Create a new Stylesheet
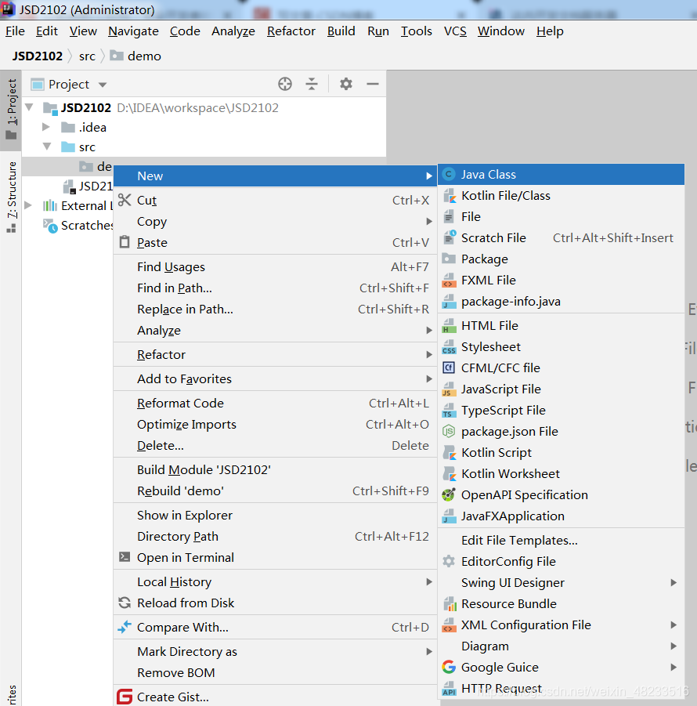Image resolution: width=697 pixels, height=706 pixels. [x=561, y=346]
